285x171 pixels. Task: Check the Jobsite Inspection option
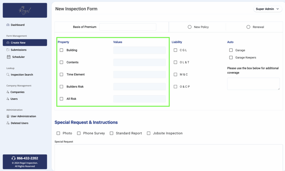tap(149, 133)
